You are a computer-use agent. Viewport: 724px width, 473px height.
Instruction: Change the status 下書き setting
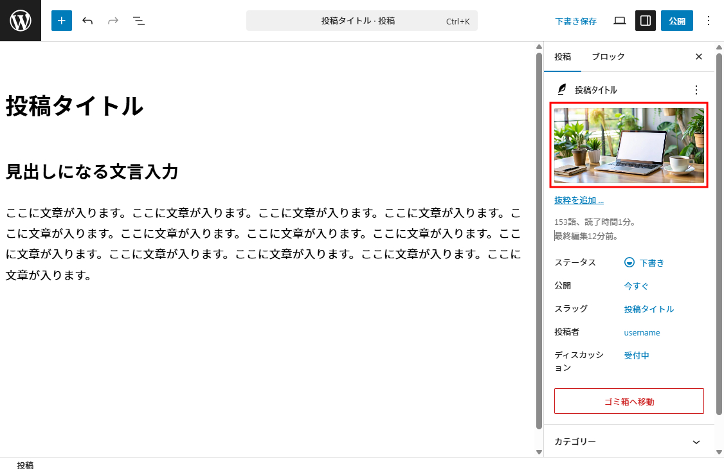(x=644, y=263)
